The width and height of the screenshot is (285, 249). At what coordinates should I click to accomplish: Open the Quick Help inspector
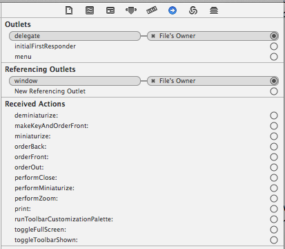click(90, 10)
